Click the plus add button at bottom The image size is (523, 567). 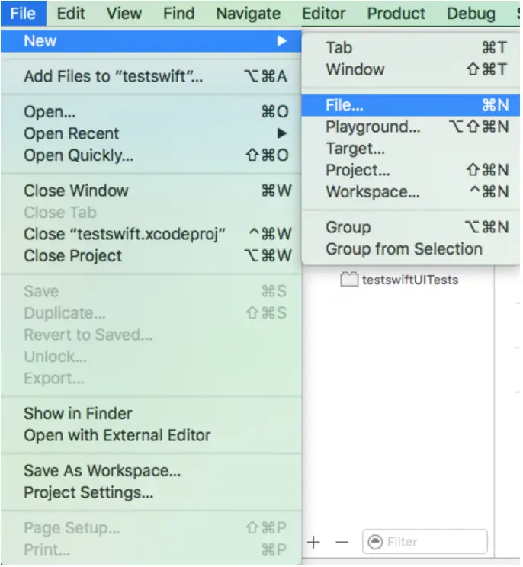(x=314, y=542)
